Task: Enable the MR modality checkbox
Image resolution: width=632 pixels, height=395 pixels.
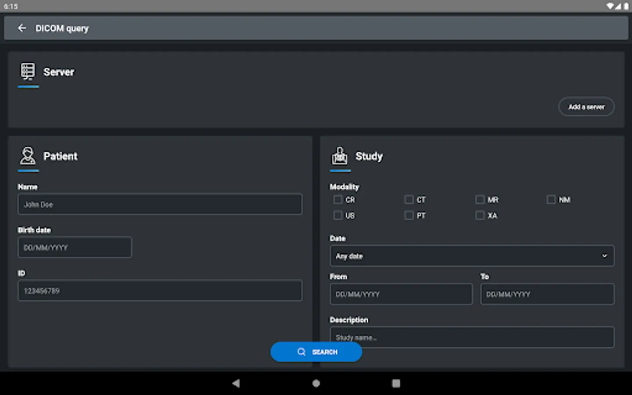Action: (480, 200)
